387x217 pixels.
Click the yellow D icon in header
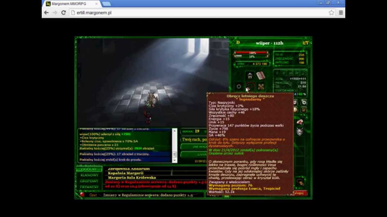coord(238,43)
